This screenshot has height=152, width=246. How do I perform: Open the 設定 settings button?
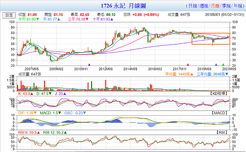point(9,15)
